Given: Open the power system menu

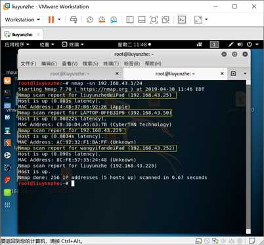Looking at the screenshot, I should (x=250, y=45).
